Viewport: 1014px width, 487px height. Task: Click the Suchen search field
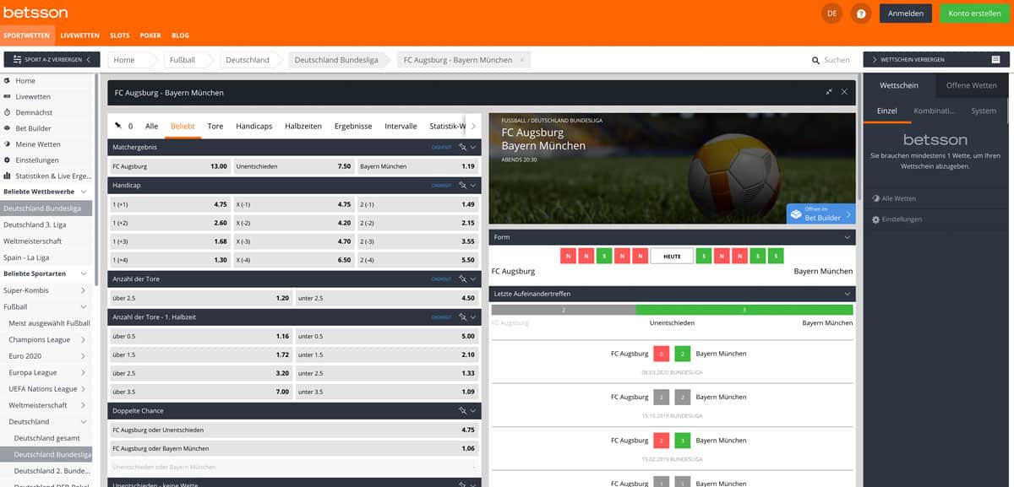click(x=837, y=61)
